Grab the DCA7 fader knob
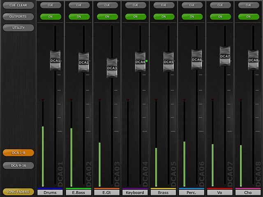 pos(225,56)
